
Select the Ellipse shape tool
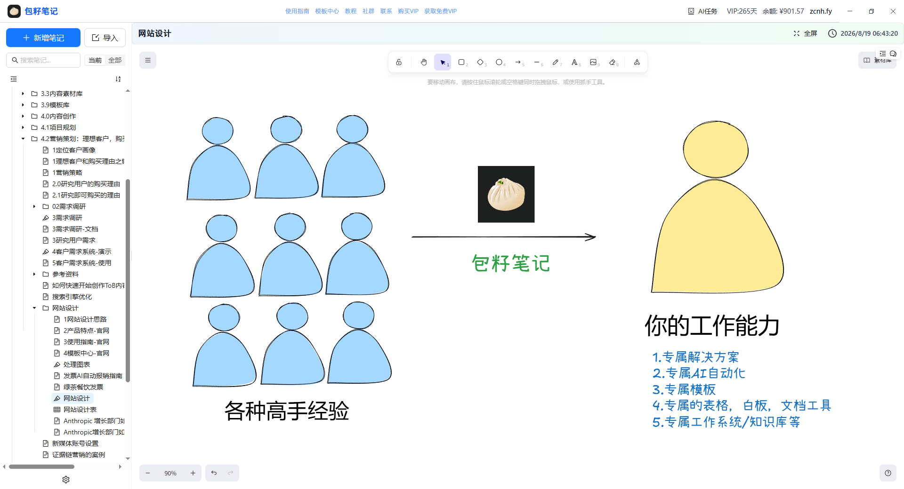pos(499,62)
